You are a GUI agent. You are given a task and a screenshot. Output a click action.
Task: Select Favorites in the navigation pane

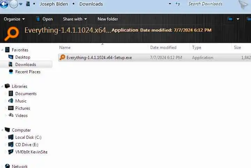click(x=20, y=50)
